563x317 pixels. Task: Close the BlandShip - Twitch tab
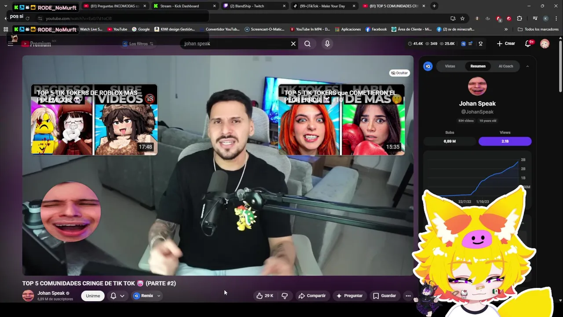click(x=284, y=6)
